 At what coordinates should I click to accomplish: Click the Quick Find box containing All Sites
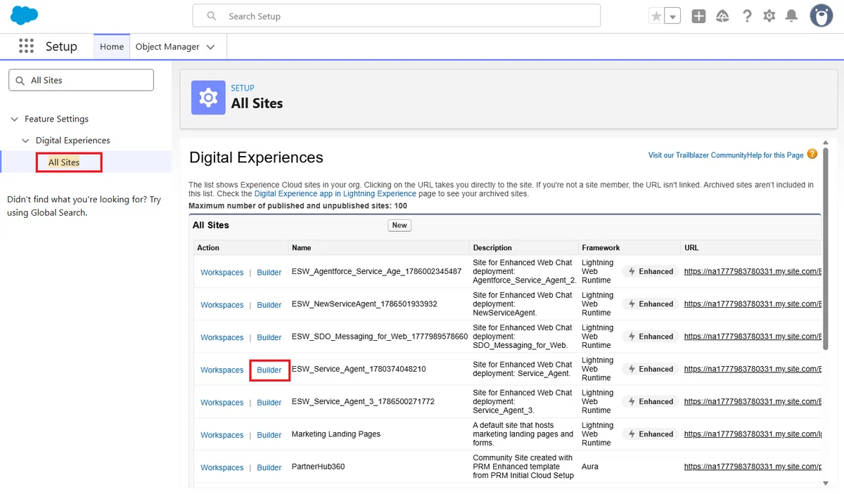(x=81, y=80)
